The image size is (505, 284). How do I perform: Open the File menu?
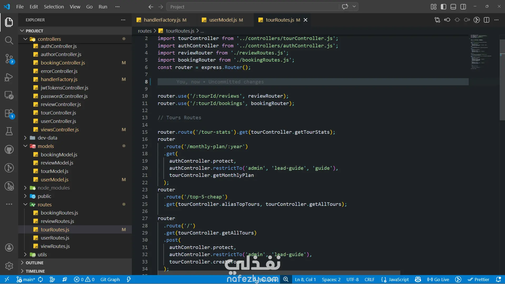(20, 7)
